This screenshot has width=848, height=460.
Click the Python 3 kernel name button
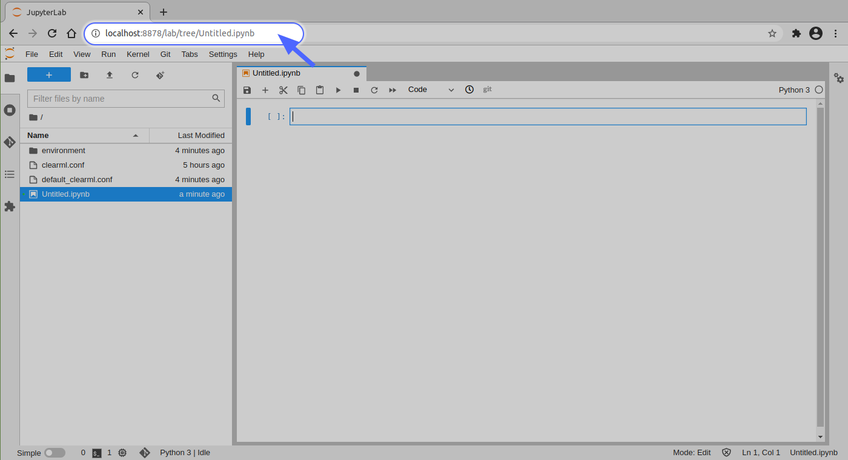click(x=793, y=90)
